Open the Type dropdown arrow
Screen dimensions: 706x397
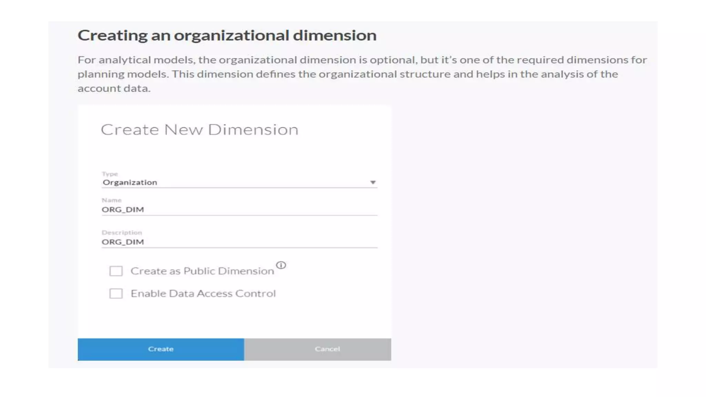coord(373,182)
